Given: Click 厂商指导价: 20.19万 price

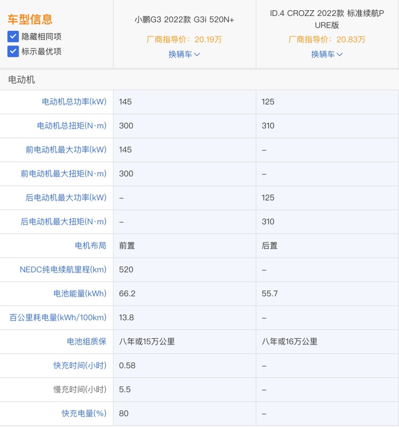Looking at the screenshot, I should tap(185, 39).
